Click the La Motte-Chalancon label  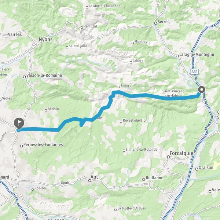104,6
